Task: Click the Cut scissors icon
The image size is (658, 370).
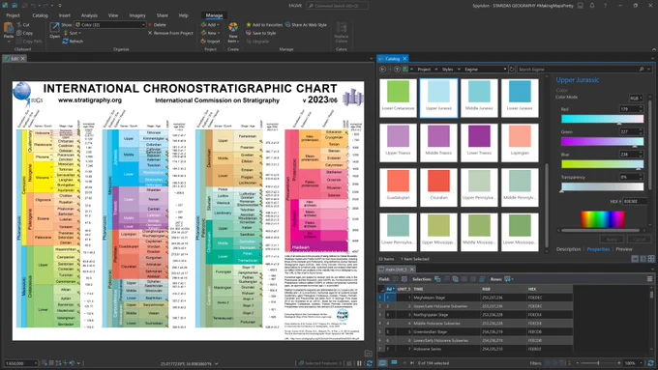Action: coord(19,25)
